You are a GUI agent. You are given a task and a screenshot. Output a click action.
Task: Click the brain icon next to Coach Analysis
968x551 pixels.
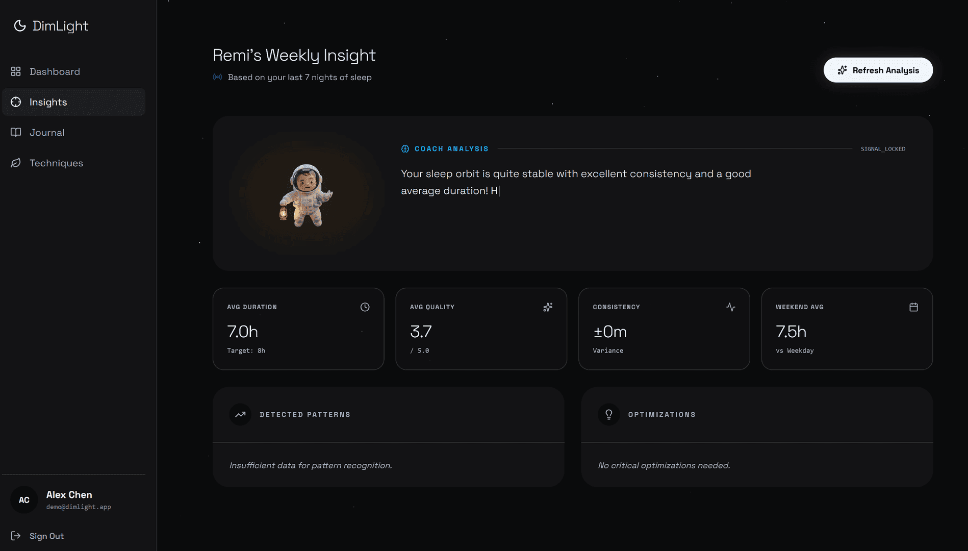(405, 149)
